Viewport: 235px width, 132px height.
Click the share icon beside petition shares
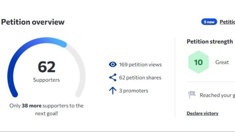point(113,77)
